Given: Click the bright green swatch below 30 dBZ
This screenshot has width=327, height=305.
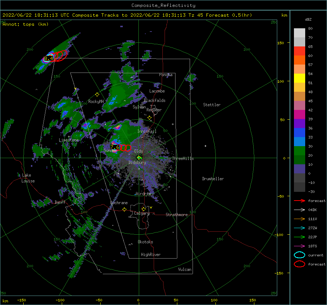Looking at the screenshot, I should [x=299, y=151].
